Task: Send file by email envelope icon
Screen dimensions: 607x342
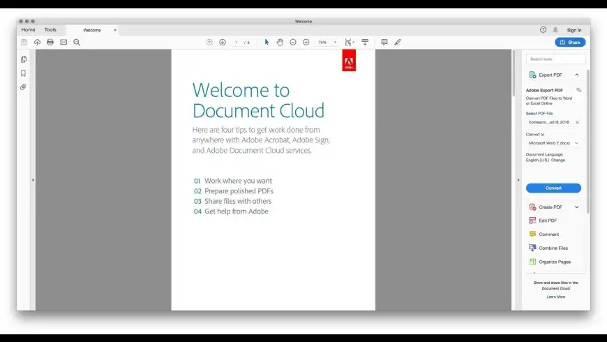Action: coord(63,43)
